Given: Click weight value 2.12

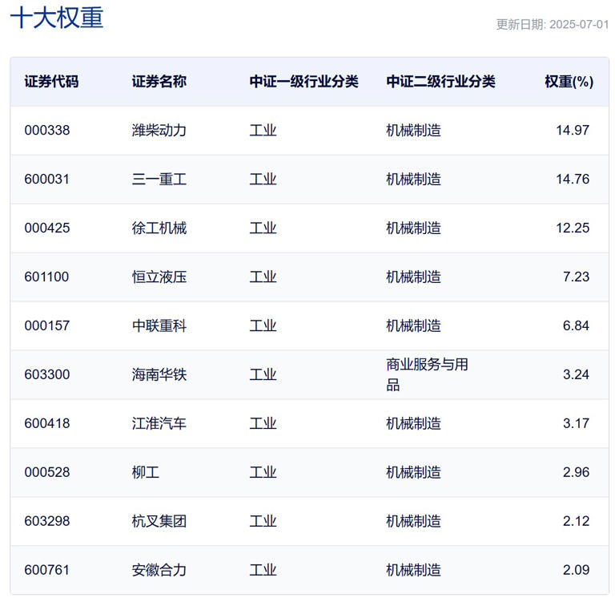Looking at the screenshot, I should 577,521.
